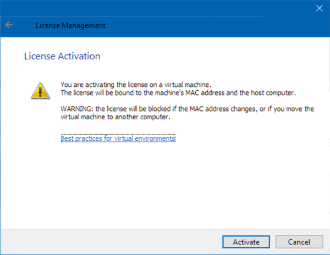Click the line about binding to the MAC address
Image resolution: width=330 pixels, height=255 pixels.
(x=178, y=92)
